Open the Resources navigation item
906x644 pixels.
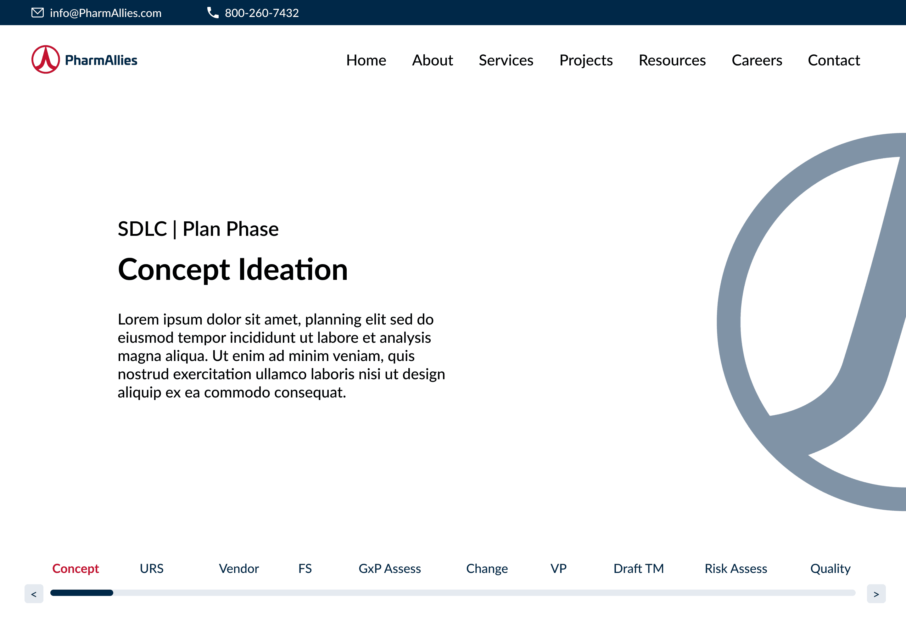tap(672, 60)
